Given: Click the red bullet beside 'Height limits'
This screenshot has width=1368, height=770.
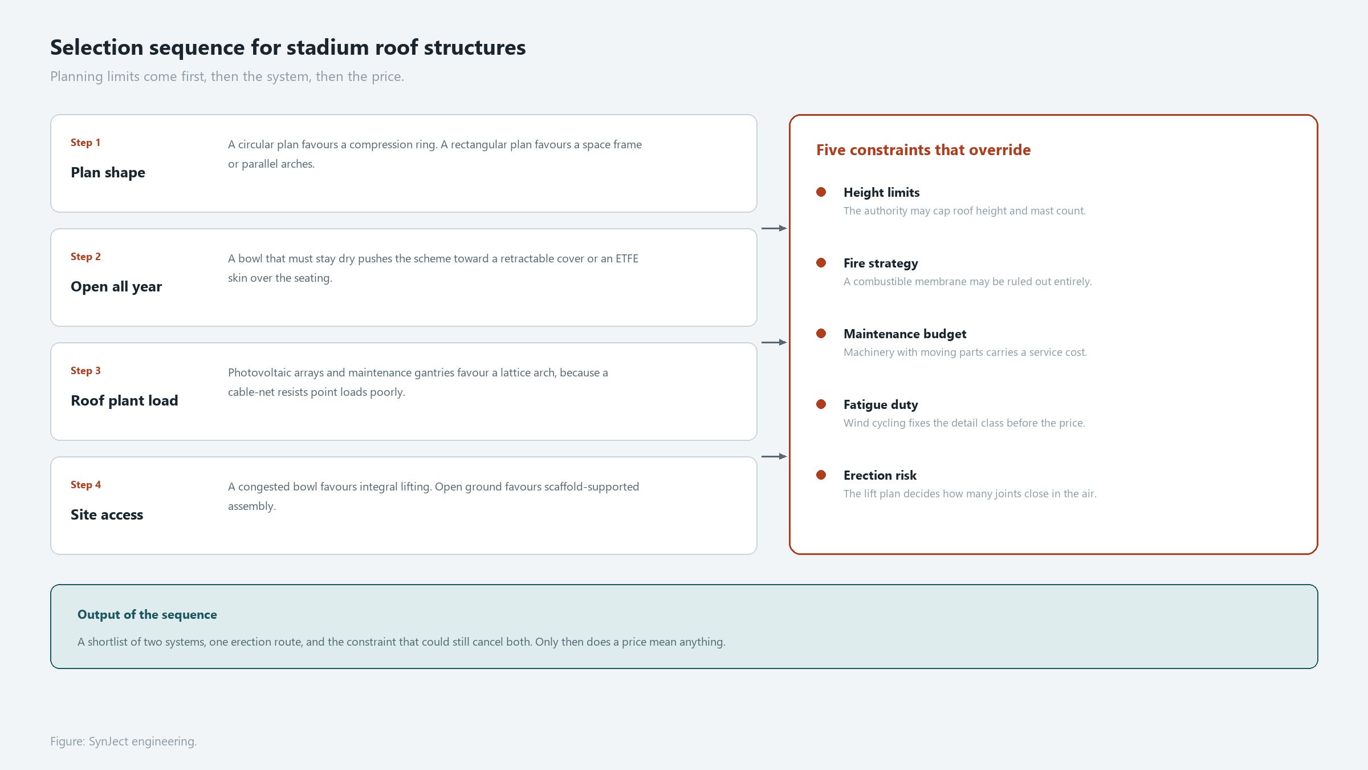Looking at the screenshot, I should tap(821, 192).
